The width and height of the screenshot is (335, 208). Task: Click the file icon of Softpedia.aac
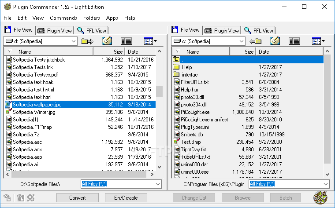click(9, 142)
